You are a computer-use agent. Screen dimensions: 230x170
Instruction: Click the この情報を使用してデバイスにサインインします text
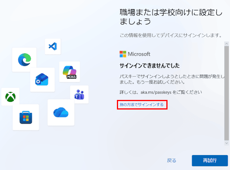[171, 35]
